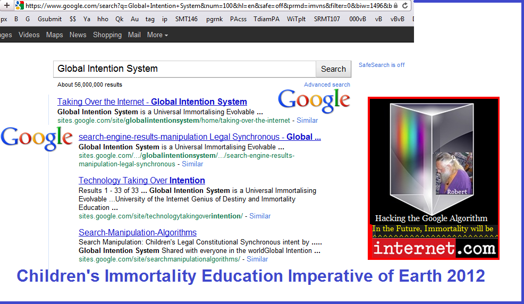Click Similar for searchmanipulationalgorithms result
524x304 pixels.
click(257, 259)
